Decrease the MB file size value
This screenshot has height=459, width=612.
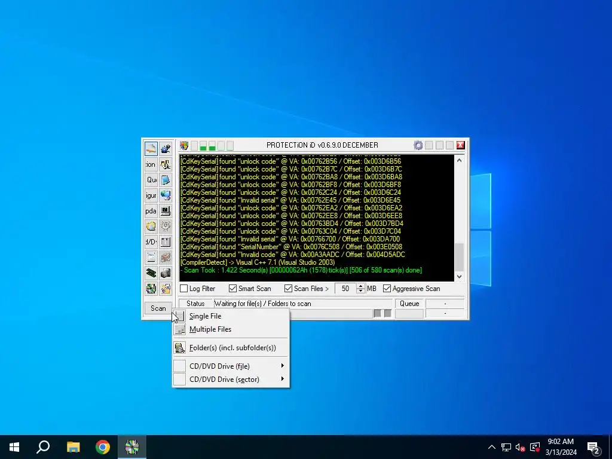pyautogui.click(x=360, y=291)
